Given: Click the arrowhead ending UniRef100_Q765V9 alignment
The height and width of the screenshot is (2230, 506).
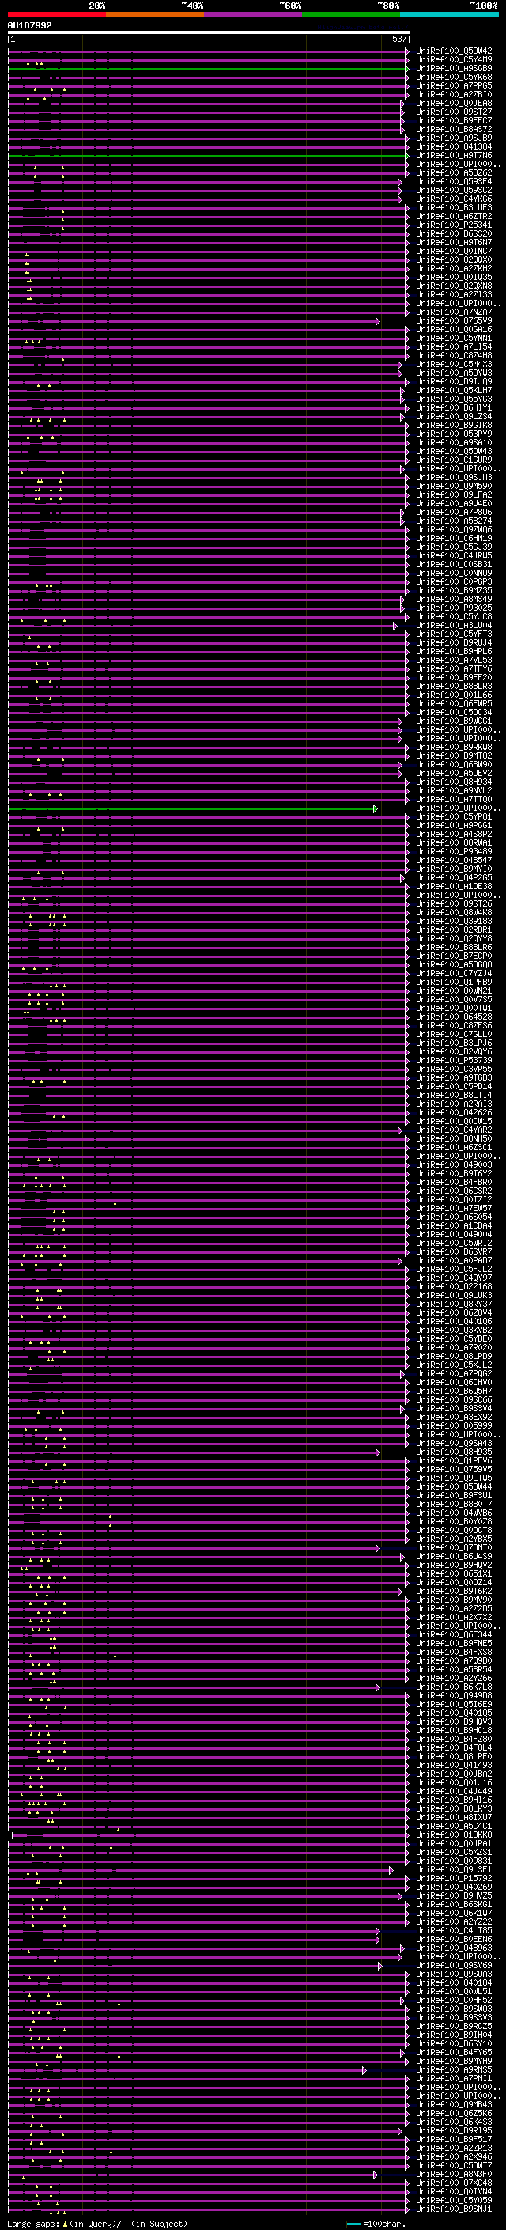Looking at the screenshot, I should (378, 321).
